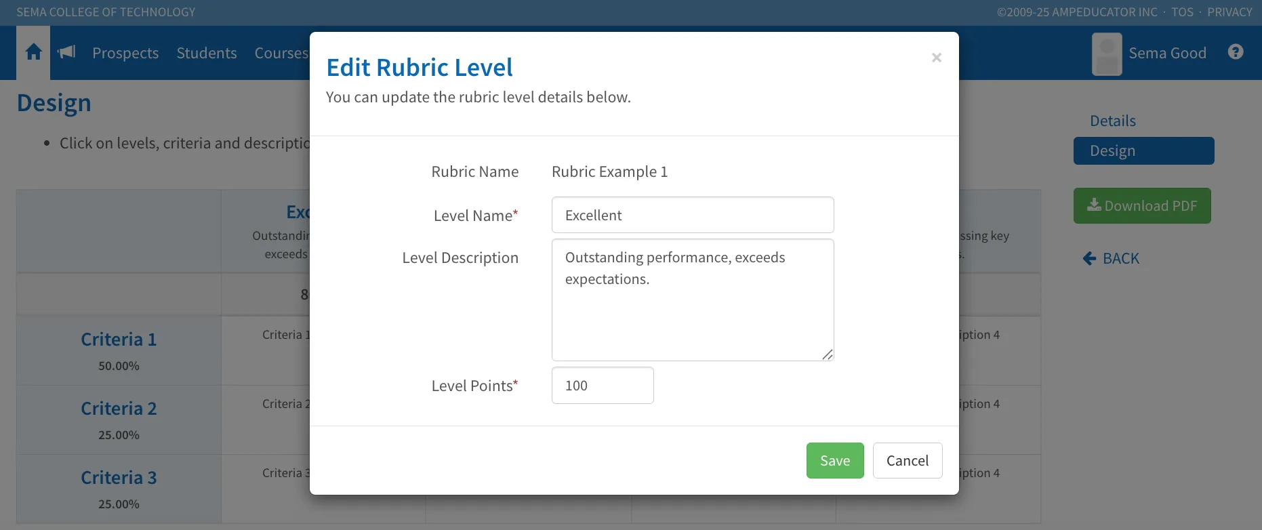Open the TOS link in header
This screenshot has height=530, width=1262.
pyautogui.click(x=1183, y=12)
